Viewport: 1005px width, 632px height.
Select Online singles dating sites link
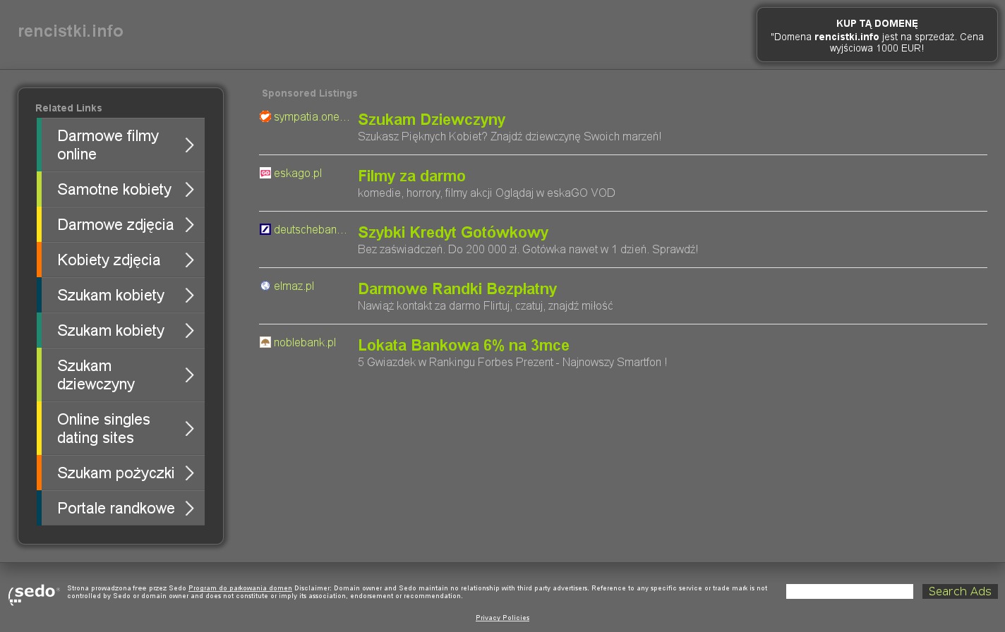click(x=104, y=429)
